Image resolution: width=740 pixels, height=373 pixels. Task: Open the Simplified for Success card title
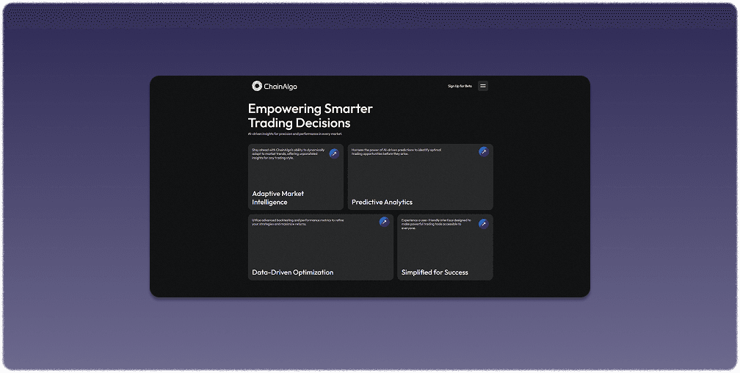[435, 272]
